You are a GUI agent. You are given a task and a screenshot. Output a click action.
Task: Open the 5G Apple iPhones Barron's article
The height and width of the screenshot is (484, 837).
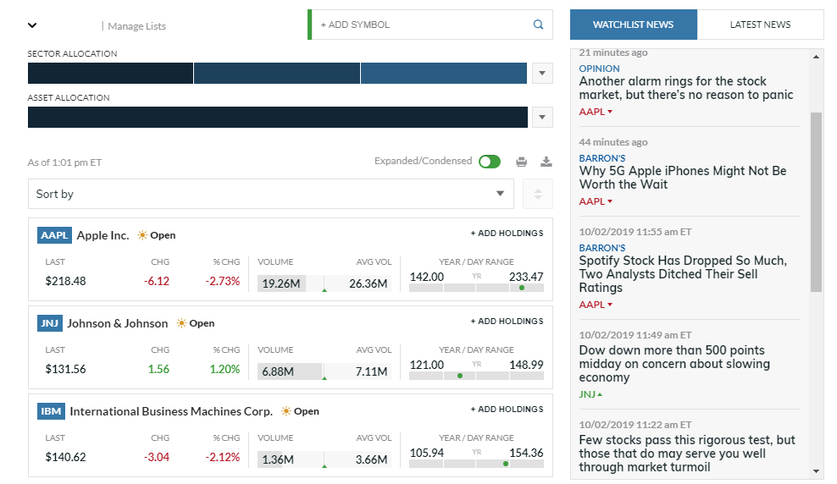(x=682, y=178)
